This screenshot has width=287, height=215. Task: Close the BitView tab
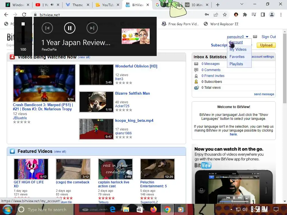click(x=148, y=5)
